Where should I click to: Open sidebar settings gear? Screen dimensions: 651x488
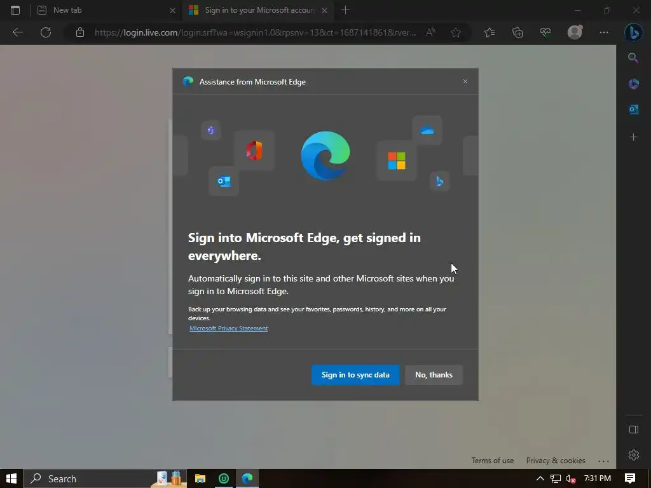634,455
